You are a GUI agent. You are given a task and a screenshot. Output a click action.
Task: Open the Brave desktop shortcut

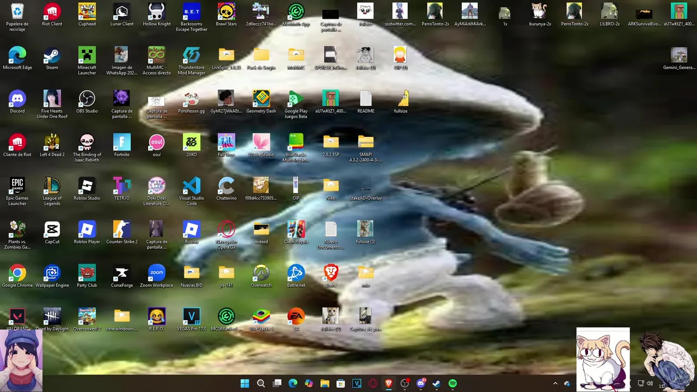pos(331,276)
